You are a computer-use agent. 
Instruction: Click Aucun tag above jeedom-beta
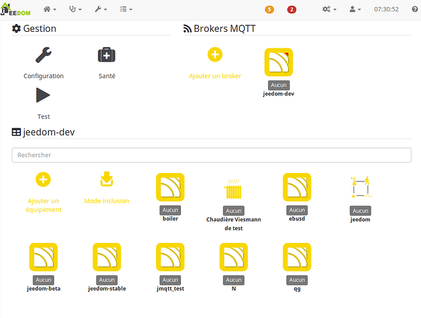[x=43, y=280]
